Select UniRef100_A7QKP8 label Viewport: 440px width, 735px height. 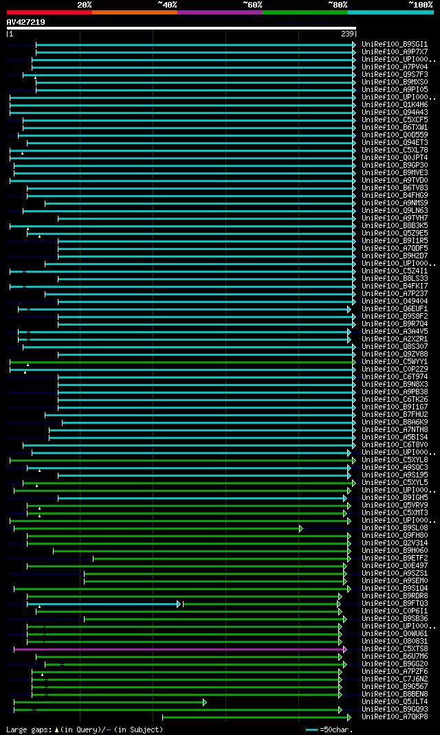click(395, 716)
